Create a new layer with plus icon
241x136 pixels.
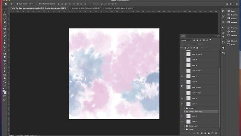pos(212,133)
